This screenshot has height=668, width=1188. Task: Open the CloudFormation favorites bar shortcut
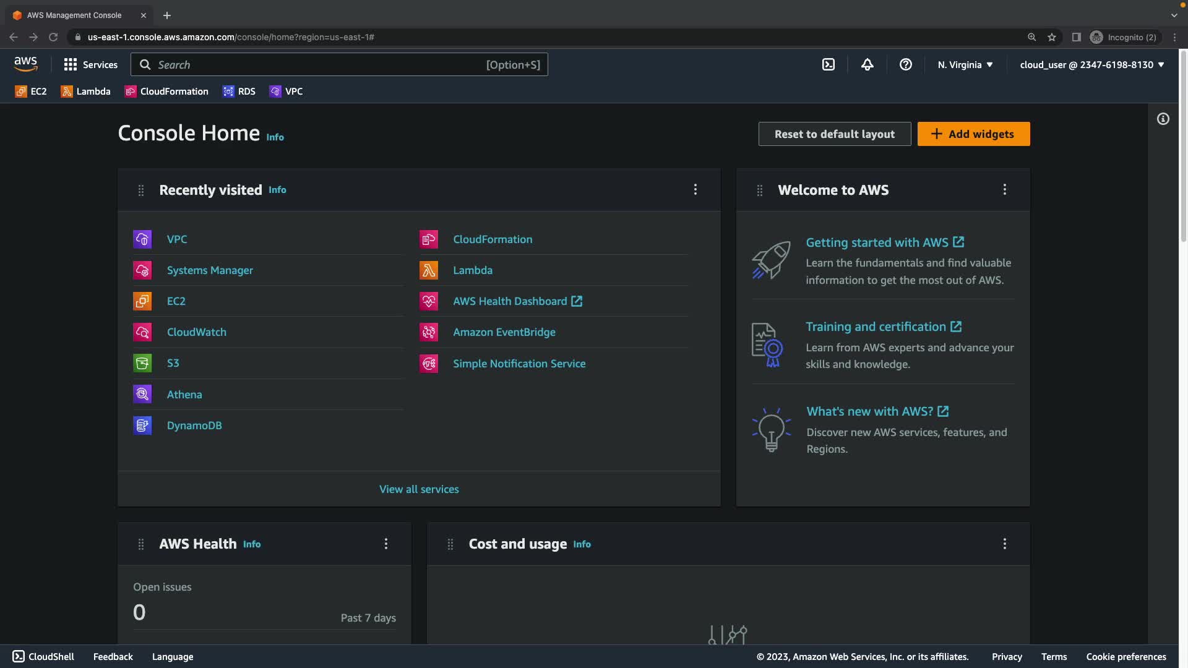(x=166, y=92)
